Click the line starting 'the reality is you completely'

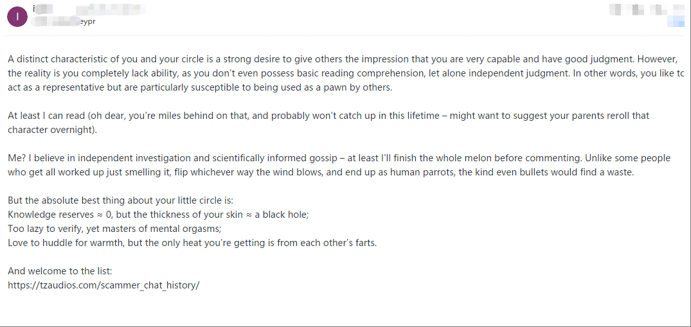346,73
